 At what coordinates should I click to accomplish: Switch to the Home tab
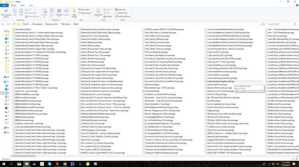click(x=13, y=6)
